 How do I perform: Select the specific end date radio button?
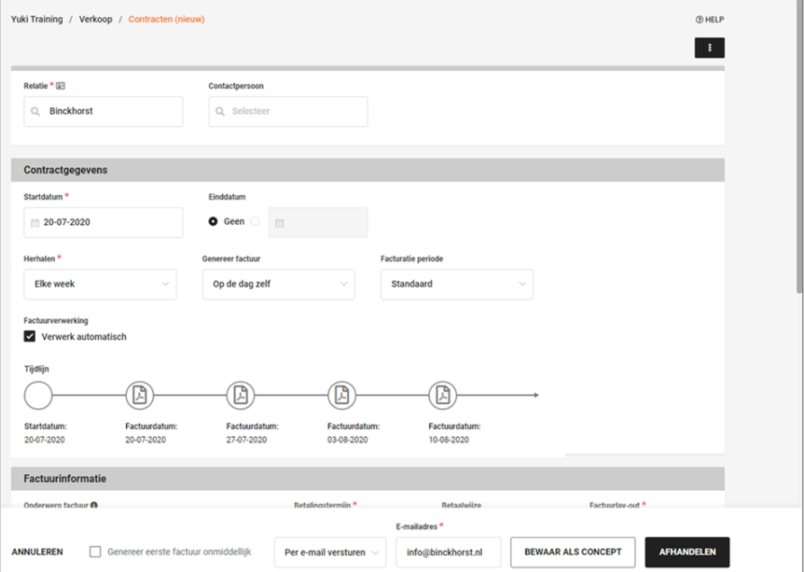point(255,221)
